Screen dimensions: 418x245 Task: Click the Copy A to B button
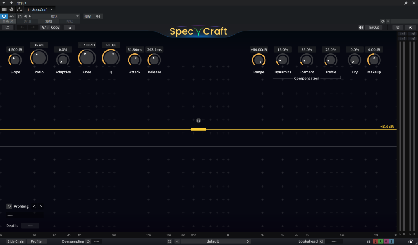point(55,27)
